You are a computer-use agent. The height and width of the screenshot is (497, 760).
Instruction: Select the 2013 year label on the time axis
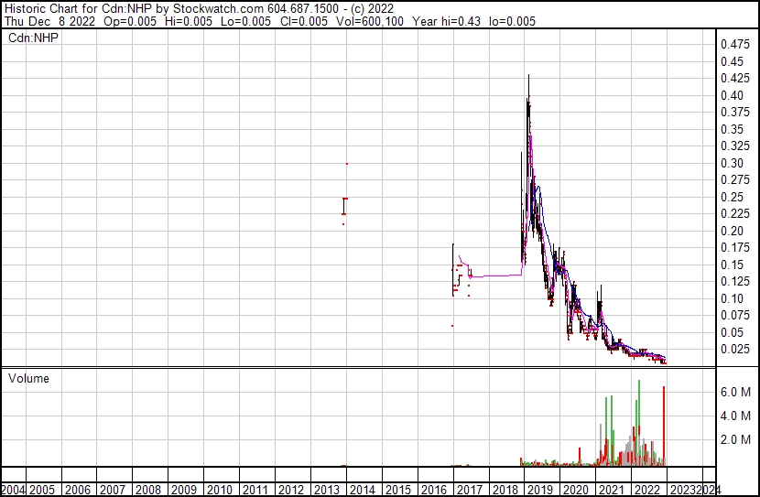(x=326, y=490)
